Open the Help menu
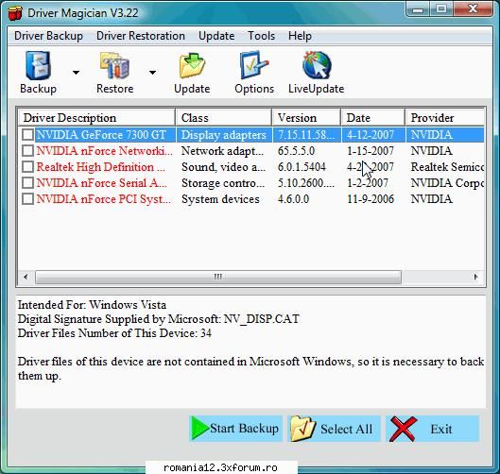This screenshot has height=474, width=500. (x=300, y=36)
